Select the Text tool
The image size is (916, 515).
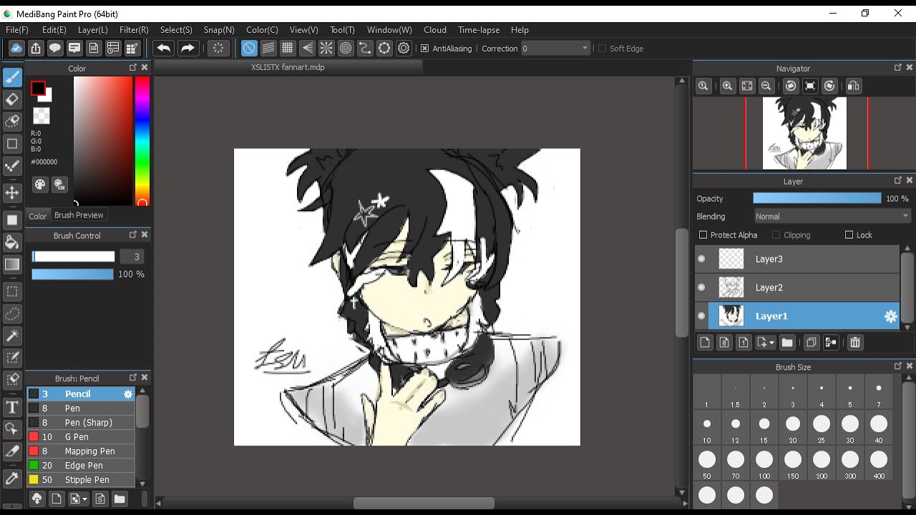(x=12, y=408)
